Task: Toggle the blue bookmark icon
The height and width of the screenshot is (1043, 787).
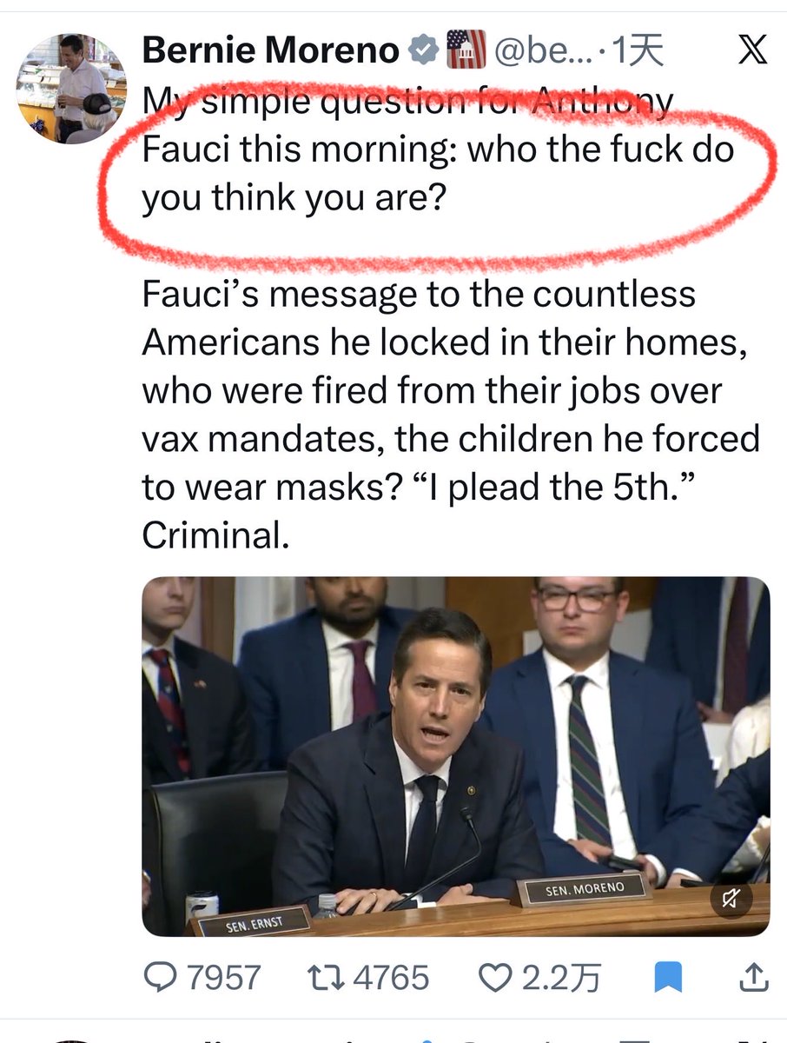Action: coord(668,979)
